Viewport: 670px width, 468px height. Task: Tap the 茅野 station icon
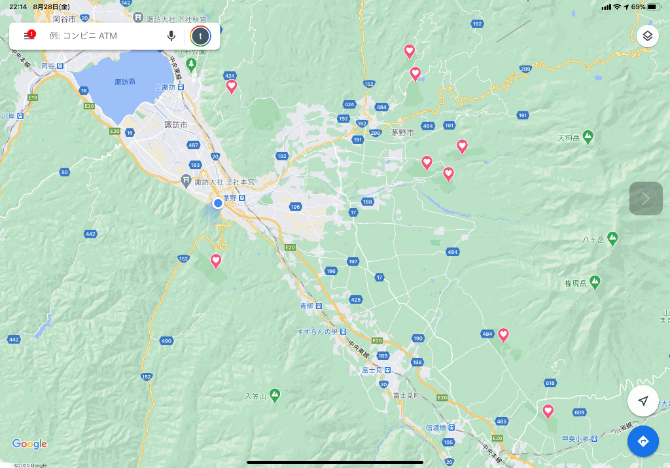pyautogui.click(x=242, y=198)
